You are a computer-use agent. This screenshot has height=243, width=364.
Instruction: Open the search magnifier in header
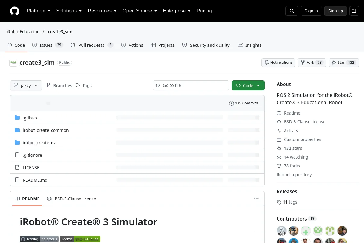[x=292, y=11]
